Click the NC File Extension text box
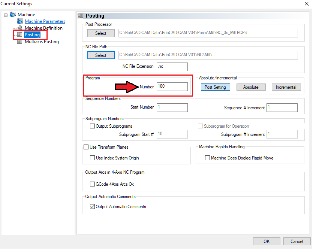The height and width of the screenshot is (249, 313). [172, 67]
